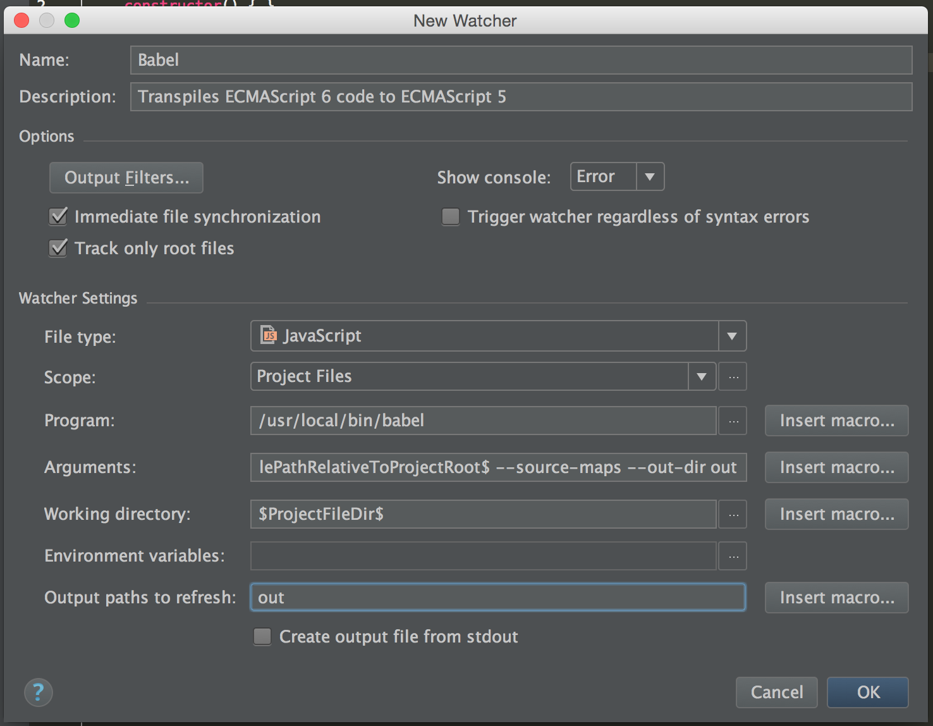This screenshot has height=726, width=933.
Task: Click the Program path field
Action: coord(484,421)
